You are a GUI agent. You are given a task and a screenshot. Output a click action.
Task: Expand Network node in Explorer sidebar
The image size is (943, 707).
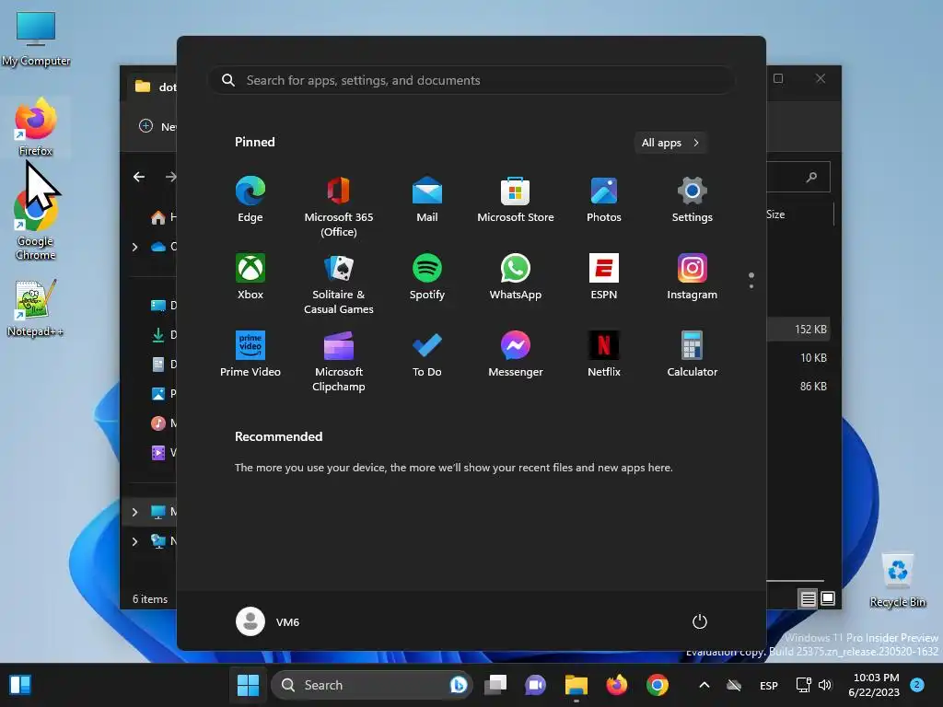coord(134,541)
